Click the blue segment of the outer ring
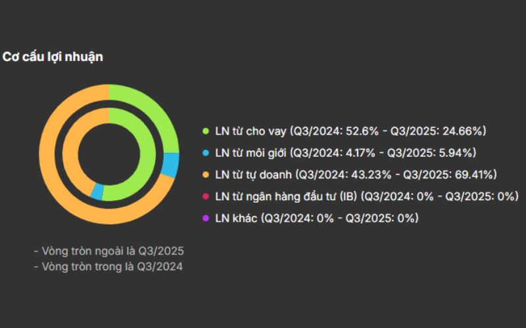 click(171, 165)
